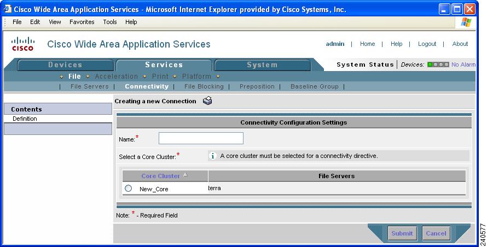Open the Tools menu
The image size is (487, 247).
click(110, 22)
